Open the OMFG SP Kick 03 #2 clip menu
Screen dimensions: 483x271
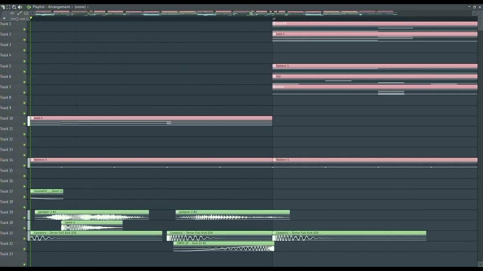pyautogui.click(x=175, y=244)
